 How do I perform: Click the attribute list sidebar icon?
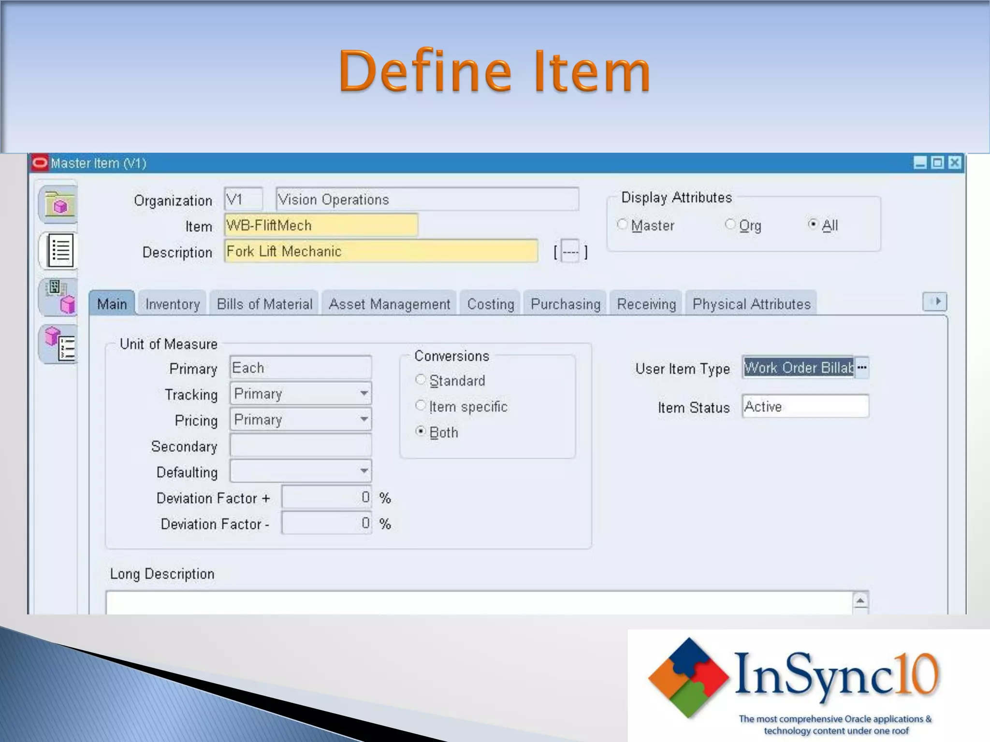pyautogui.click(x=60, y=250)
